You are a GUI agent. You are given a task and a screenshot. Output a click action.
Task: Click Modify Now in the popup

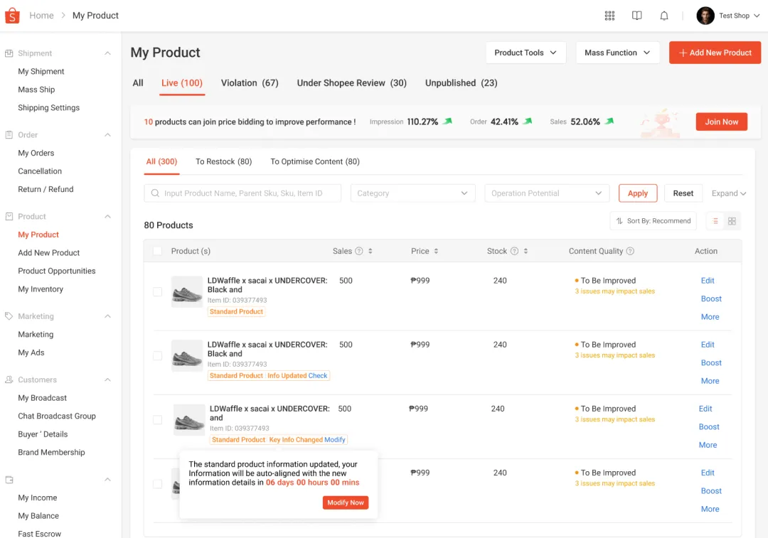[346, 502]
